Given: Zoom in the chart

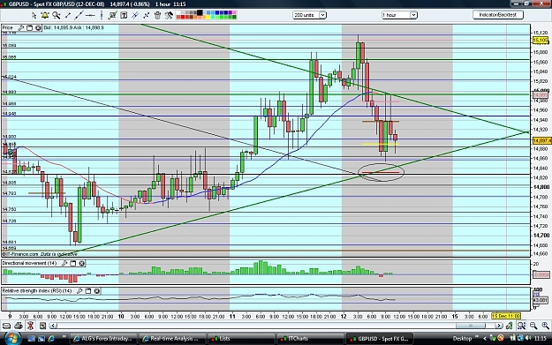Looking at the screenshot, I should [545, 326].
